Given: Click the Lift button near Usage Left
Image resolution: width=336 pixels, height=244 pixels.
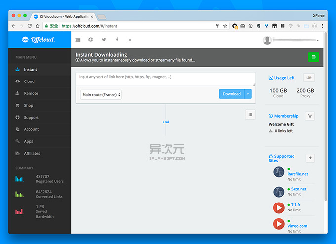Looking at the screenshot, I should (x=309, y=78).
